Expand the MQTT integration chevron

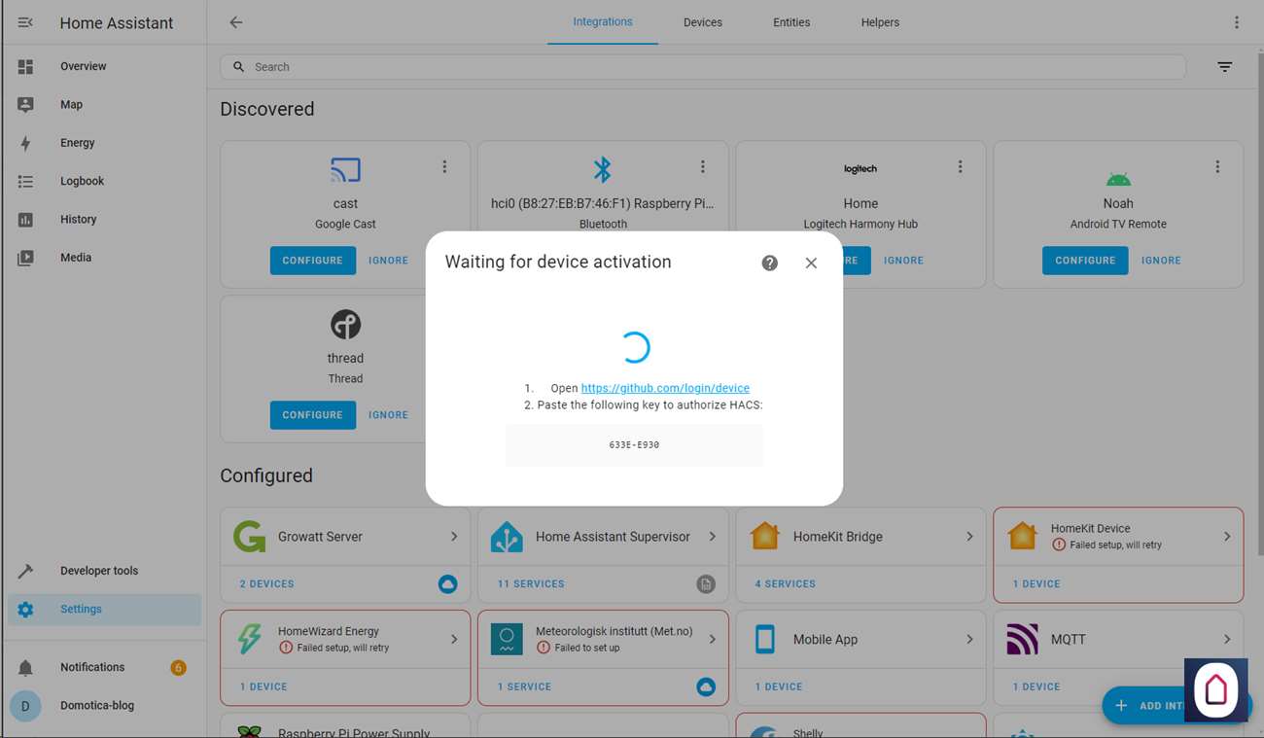1227,639
